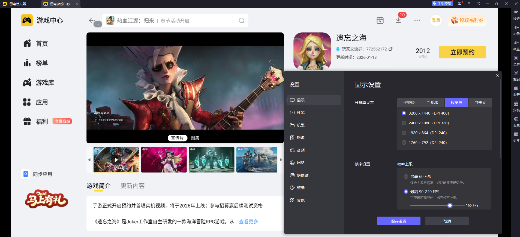Open the title bar hamburger menu
The width and height of the screenshot is (520, 237).
tap(469, 4)
